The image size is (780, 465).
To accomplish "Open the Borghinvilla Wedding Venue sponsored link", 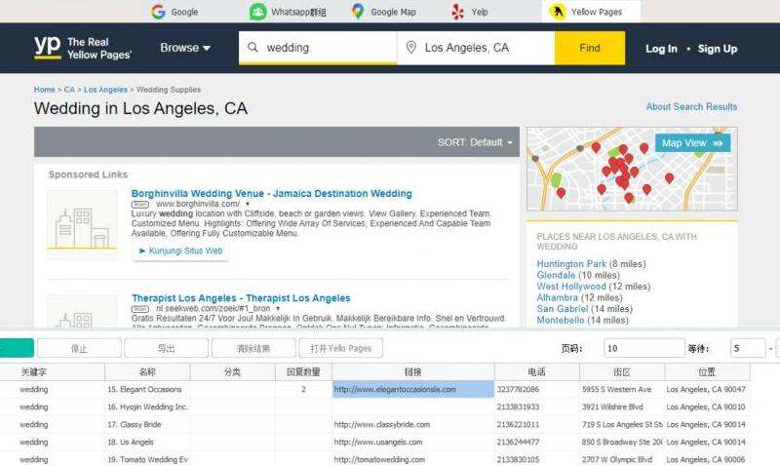I will point(271,194).
